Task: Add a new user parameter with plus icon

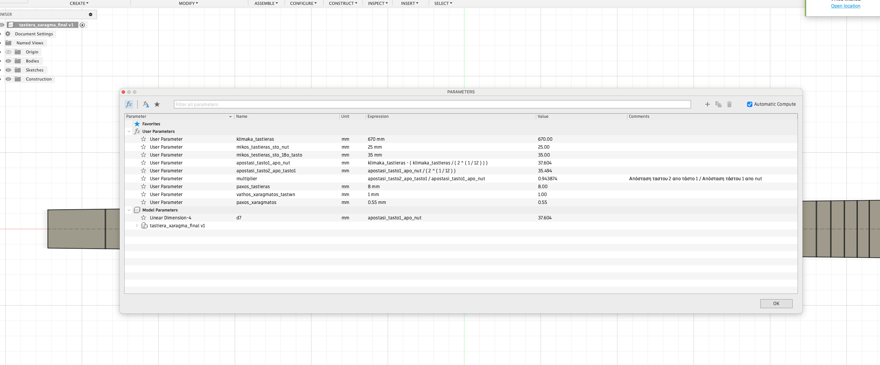Action: pyautogui.click(x=707, y=104)
